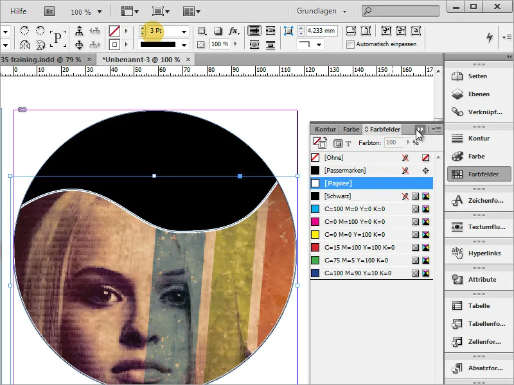This screenshot has height=385, width=514.
Task: Open the Ebenen panel
Action: [x=479, y=94]
